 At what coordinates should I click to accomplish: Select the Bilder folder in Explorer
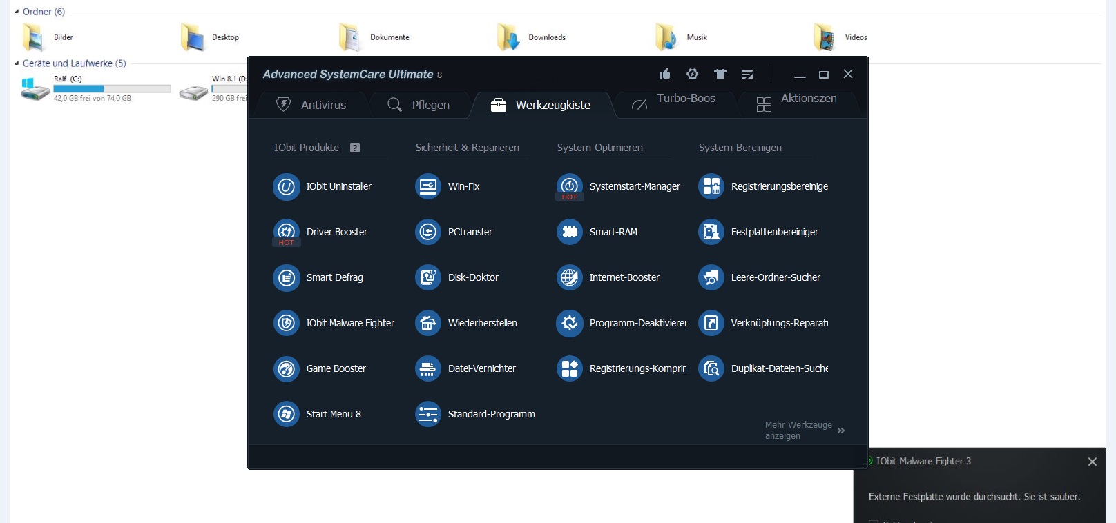[47, 37]
